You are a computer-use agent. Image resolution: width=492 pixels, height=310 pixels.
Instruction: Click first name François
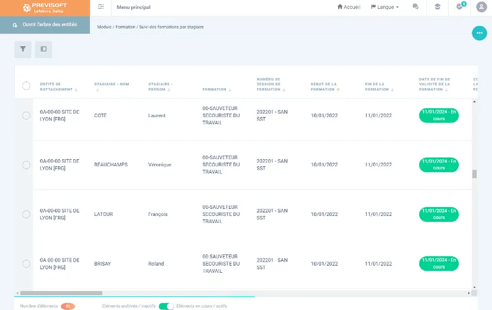pos(158,214)
